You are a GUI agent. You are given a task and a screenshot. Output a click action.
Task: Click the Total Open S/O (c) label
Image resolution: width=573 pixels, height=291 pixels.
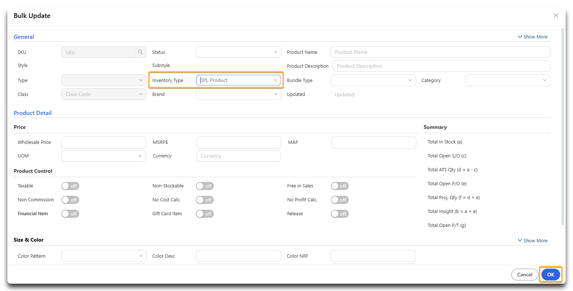click(x=447, y=156)
